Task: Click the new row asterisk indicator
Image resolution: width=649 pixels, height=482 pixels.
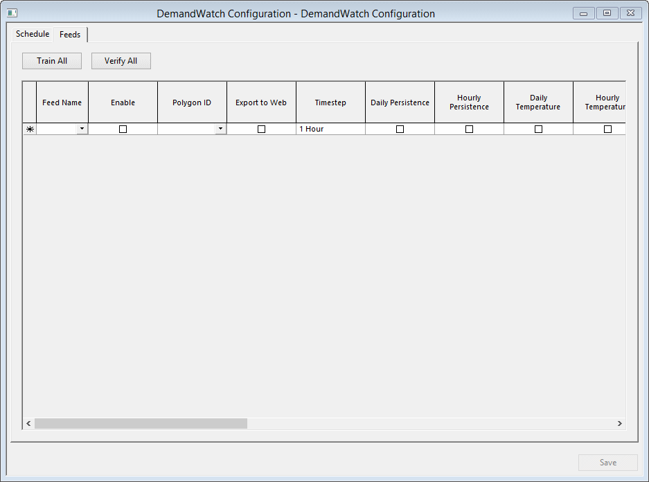Action: pos(29,128)
